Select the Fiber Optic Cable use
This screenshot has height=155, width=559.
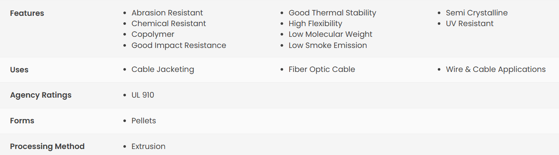pyautogui.click(x=322, y=69)
